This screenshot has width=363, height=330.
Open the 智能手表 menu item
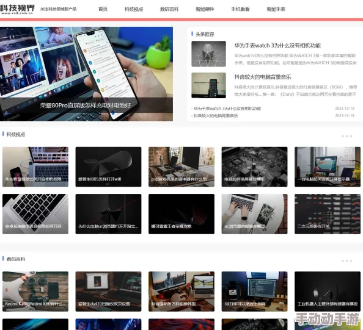point(276,9)
